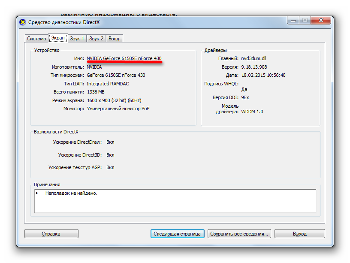Switch to the Система tab

pos(36,39)
